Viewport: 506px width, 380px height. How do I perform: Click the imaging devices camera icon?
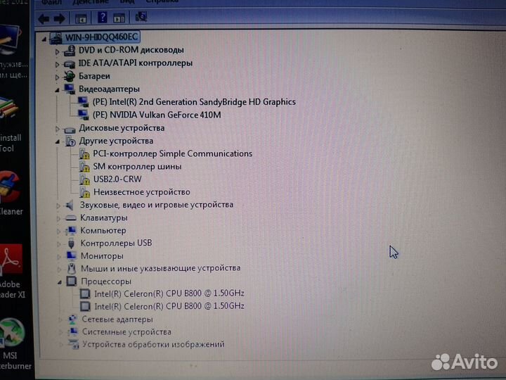pyautogui.click(x=74, y=344)
